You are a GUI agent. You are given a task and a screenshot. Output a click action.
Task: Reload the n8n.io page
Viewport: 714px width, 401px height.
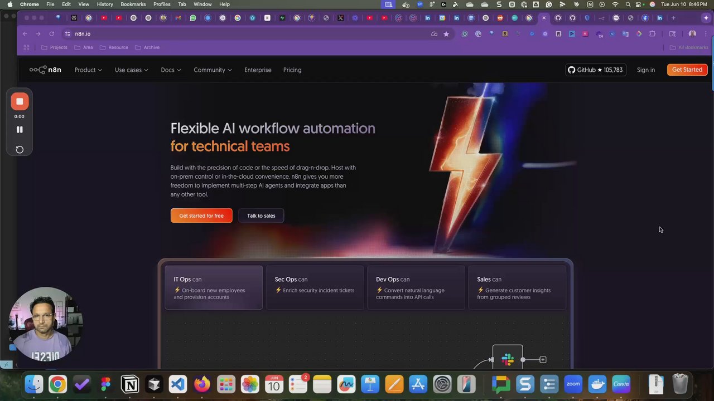[51, 34]
